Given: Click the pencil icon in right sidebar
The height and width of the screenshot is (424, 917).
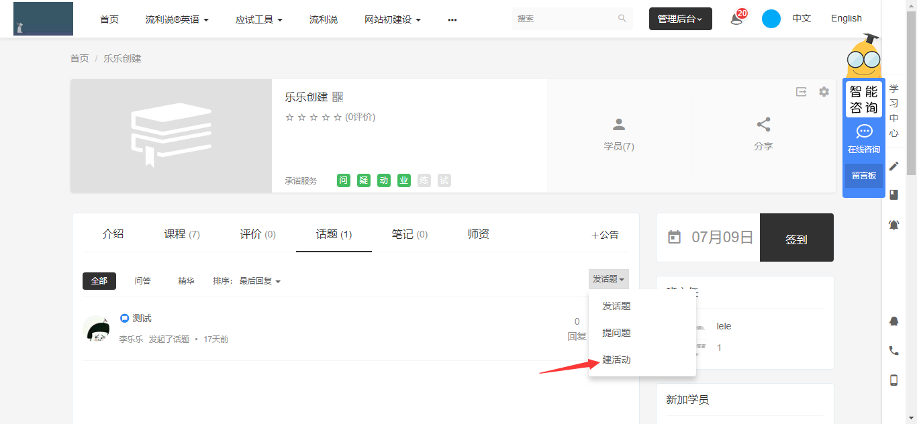Looking at the screenshot, I should (894, 166).
